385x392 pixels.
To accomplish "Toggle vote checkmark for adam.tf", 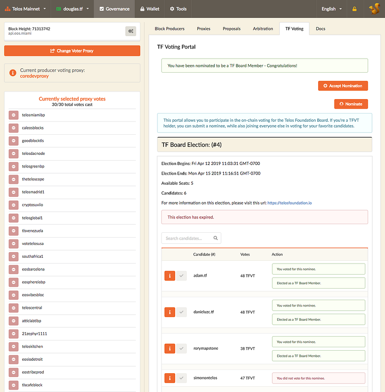I will 181,276.
